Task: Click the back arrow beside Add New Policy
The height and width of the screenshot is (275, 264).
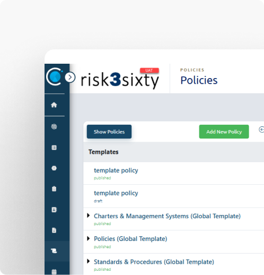Action: (261, 130)
